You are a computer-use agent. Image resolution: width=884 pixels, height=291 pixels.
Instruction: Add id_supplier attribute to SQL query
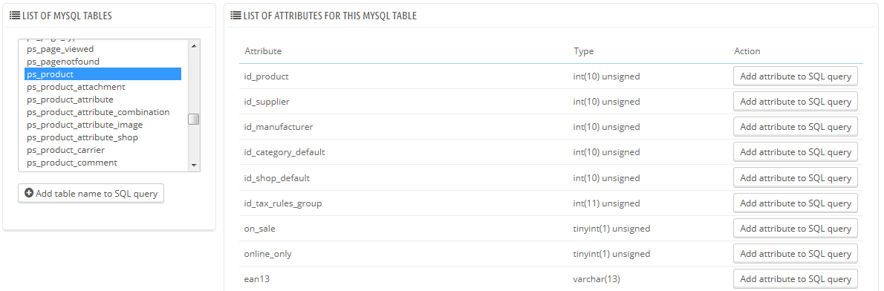tap(796, 101)
